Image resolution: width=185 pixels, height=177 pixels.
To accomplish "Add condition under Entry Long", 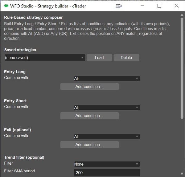I will click(x=89, y=87).
